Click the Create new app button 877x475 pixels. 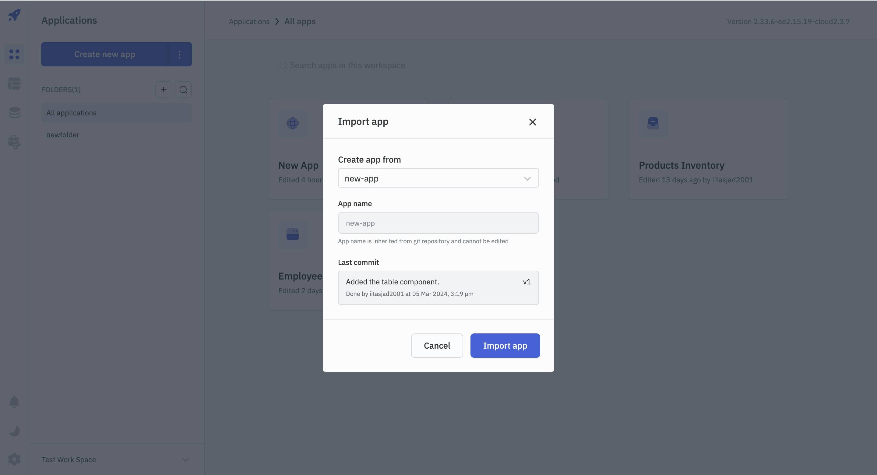click(104, 55)
